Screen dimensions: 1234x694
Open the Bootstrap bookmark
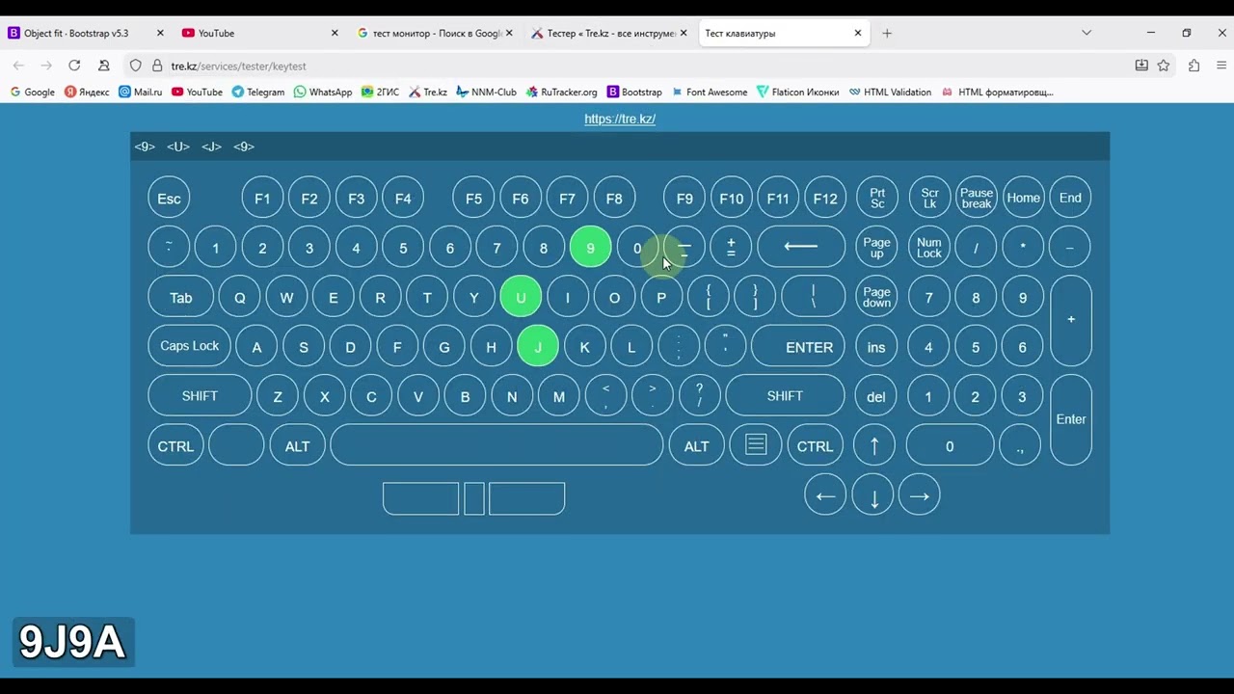(x=634, y=92)
